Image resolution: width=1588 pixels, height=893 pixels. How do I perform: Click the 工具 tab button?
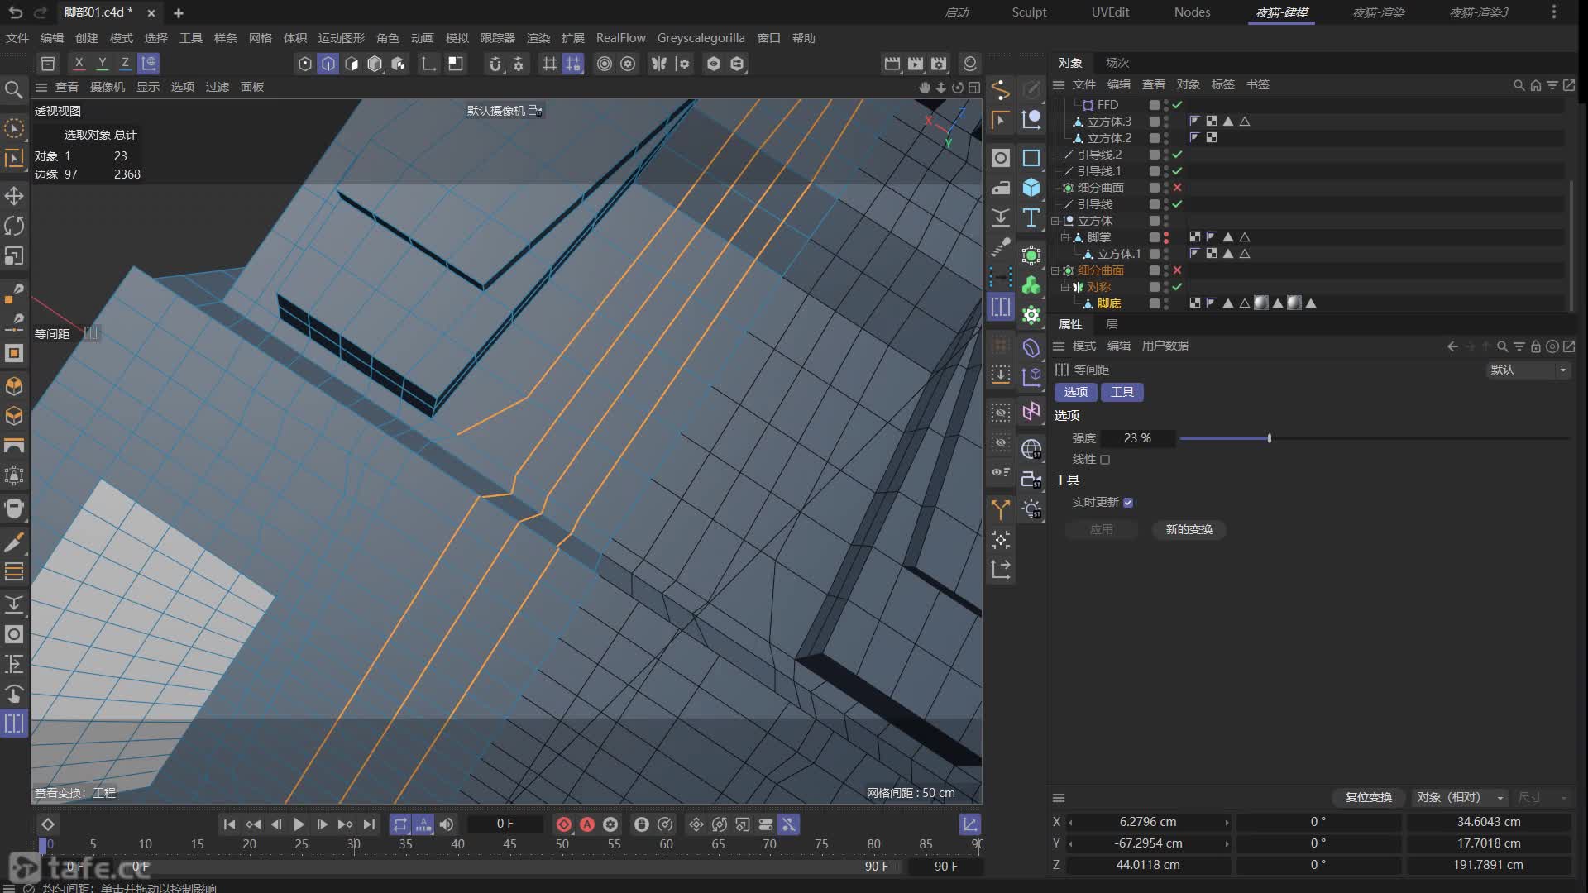click(x=1122, y=392)
